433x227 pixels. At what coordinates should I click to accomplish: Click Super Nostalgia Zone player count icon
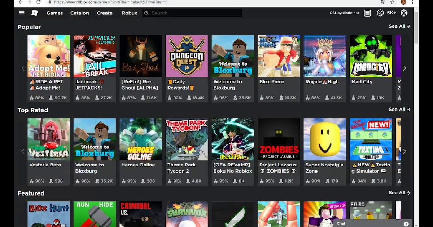coord(327,181)
